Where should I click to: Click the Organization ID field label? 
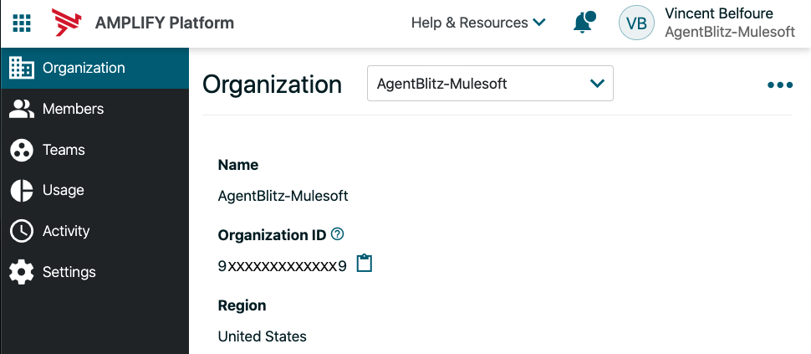[x=272, y=235]
